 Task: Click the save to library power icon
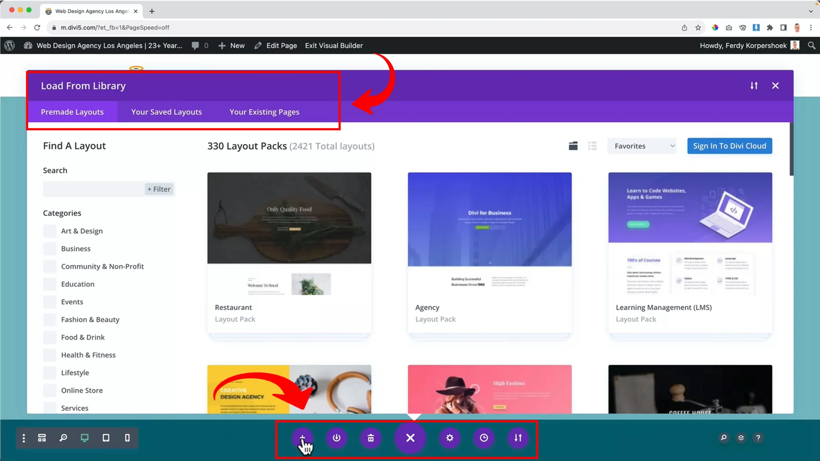click(337, 438)
